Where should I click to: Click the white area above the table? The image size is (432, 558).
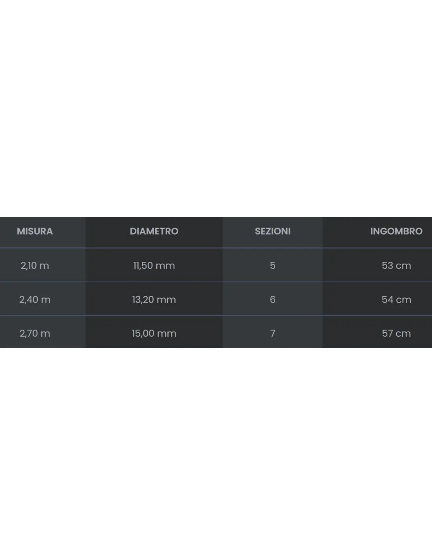216,108
